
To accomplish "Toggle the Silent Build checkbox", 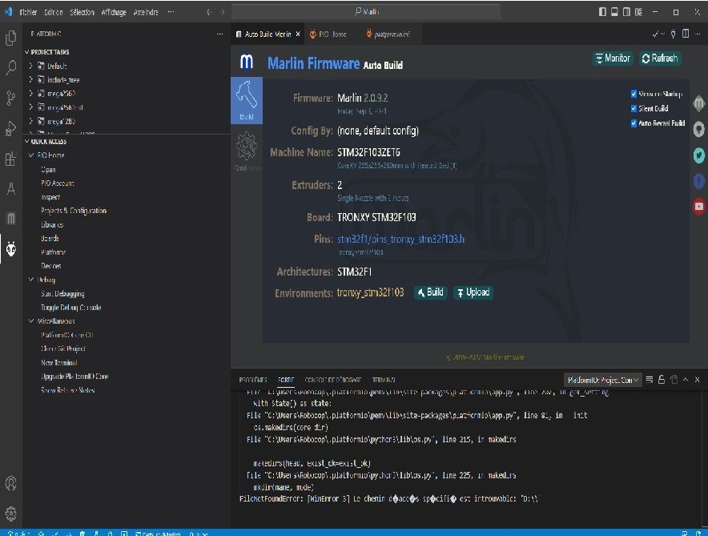I will pyautogui.click(x=634, y=108).
